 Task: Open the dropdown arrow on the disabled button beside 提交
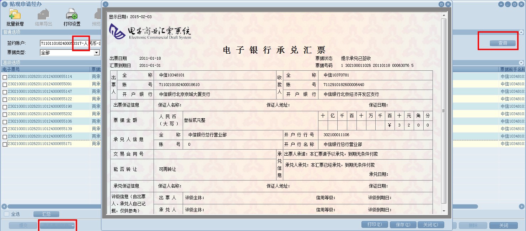[73, 226]
